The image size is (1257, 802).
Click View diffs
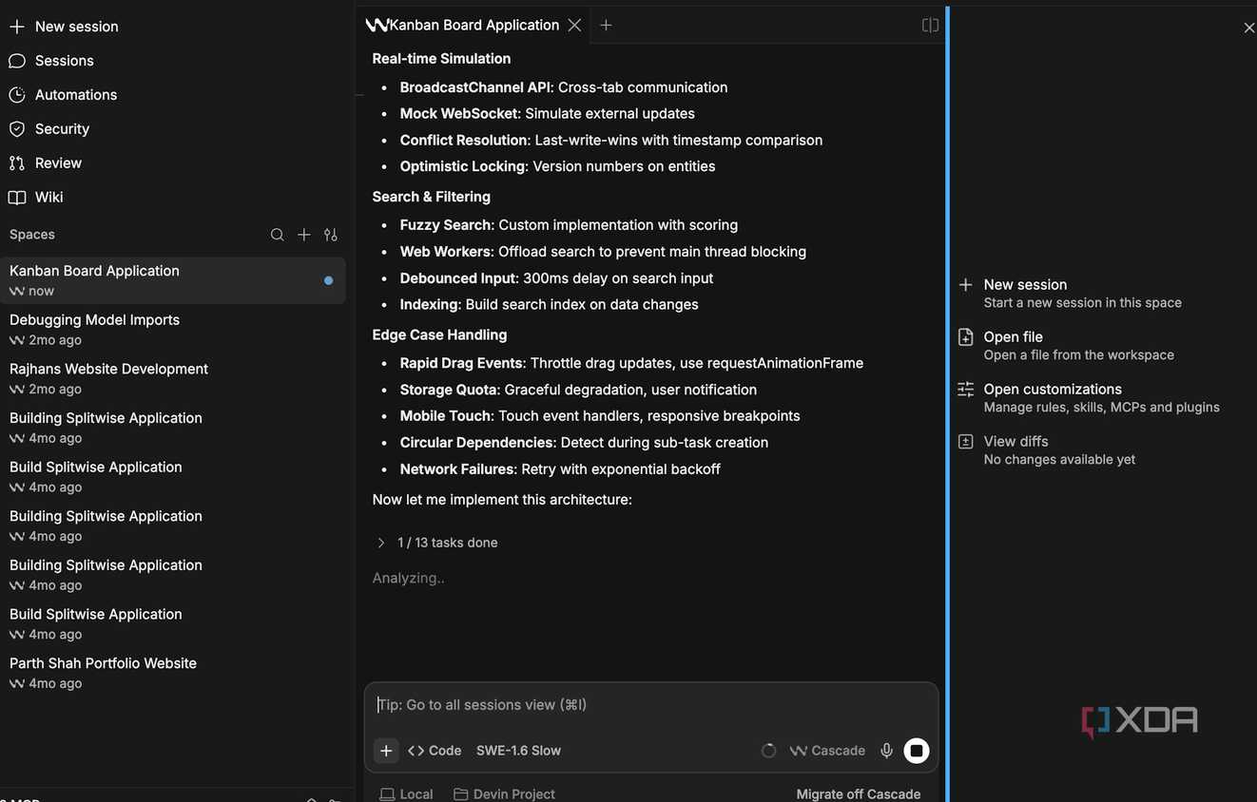coord(1046,450)
